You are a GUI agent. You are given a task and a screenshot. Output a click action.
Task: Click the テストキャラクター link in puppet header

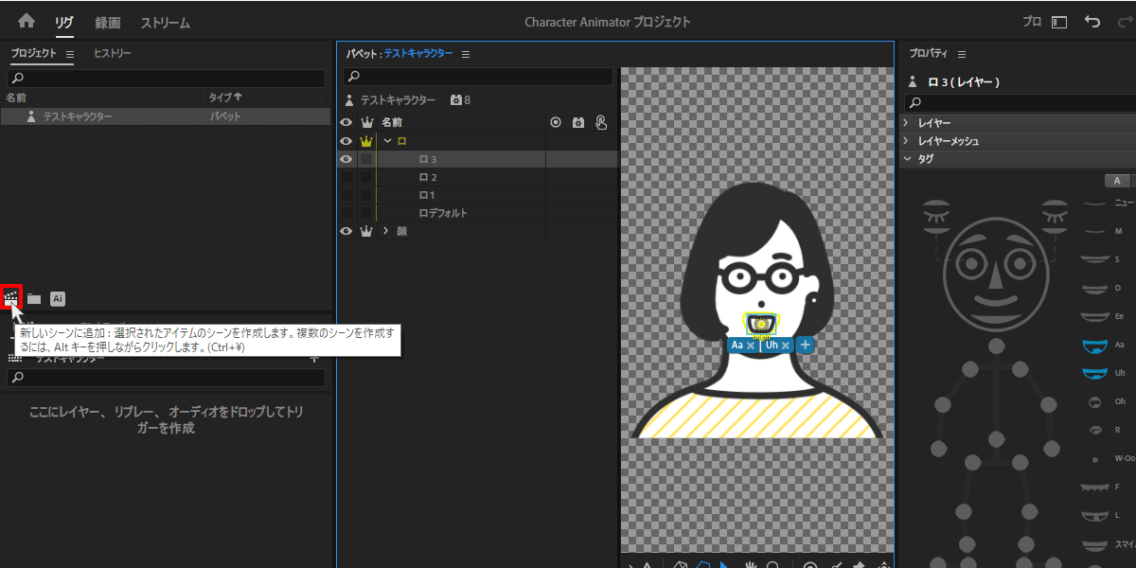coord(418,54)
